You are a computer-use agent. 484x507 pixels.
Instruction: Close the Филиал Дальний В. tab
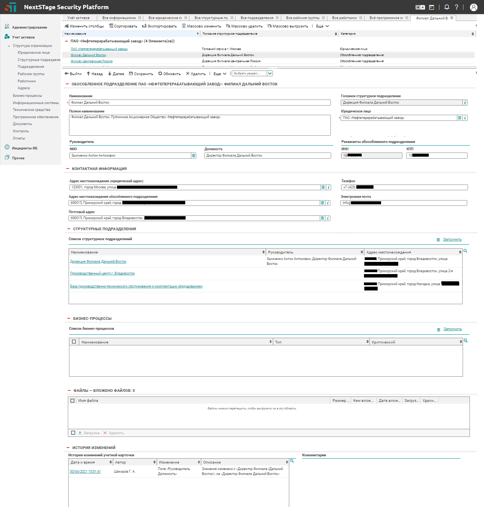pyautogui.click(x=452, y=18)
